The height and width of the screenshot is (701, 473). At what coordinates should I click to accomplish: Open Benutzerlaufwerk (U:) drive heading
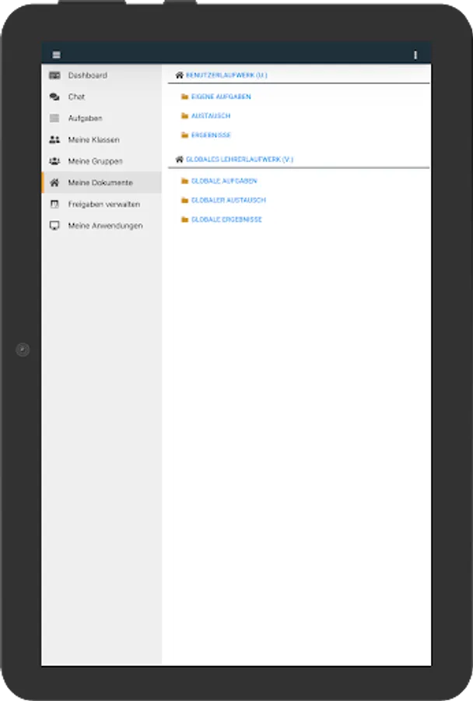point(226,75)
